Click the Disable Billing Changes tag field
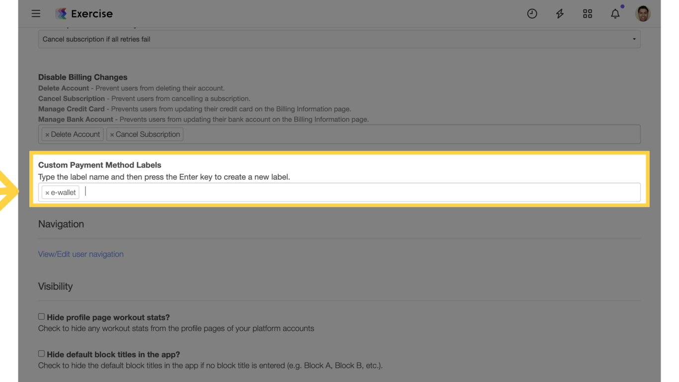 [339, 134]
